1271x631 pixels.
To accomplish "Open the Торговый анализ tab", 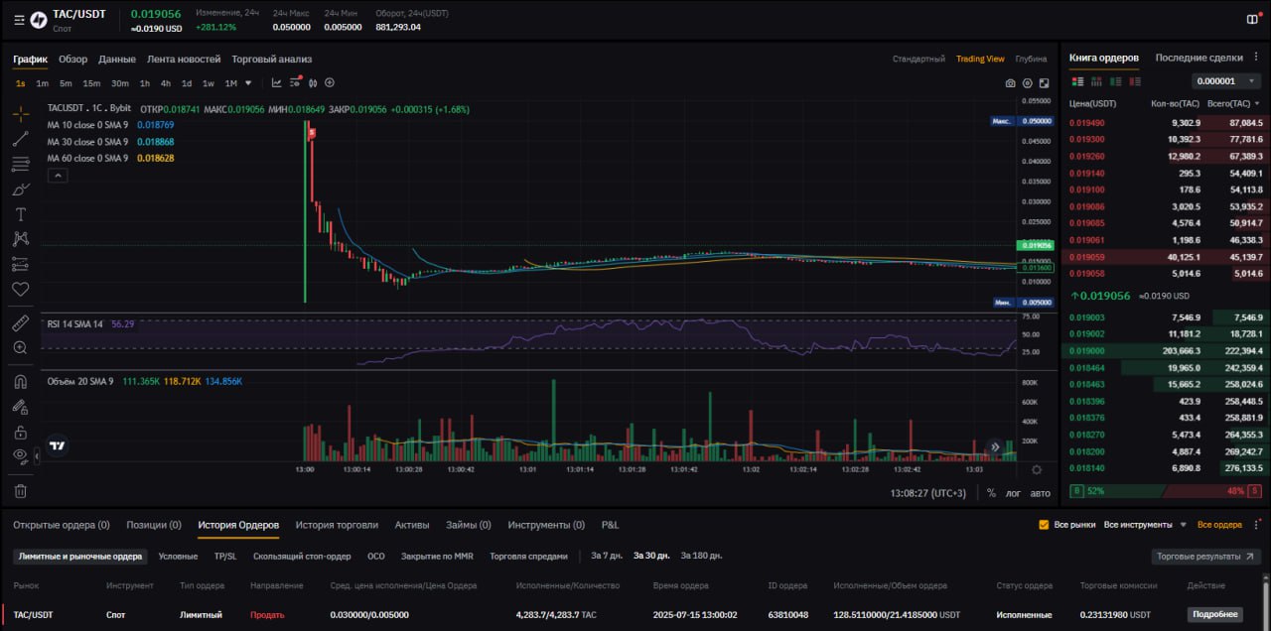I will pos(272,60).
